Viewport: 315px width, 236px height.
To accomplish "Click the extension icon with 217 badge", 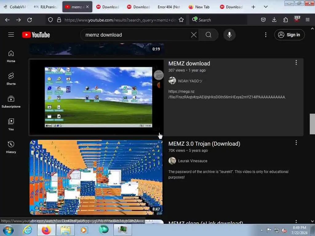I will [x=297, y=19].
